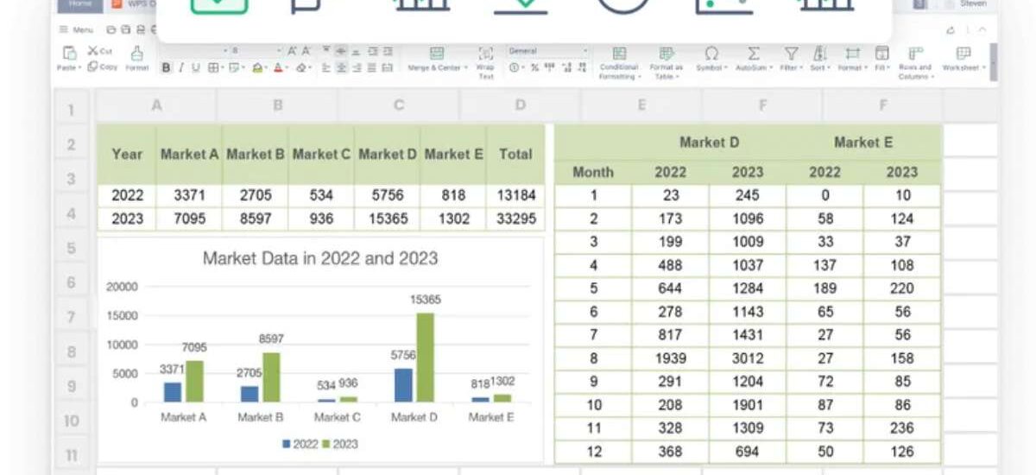Switch to the Home tab
This screenshot has height=475, width=1036.
[x=80, y=4]
